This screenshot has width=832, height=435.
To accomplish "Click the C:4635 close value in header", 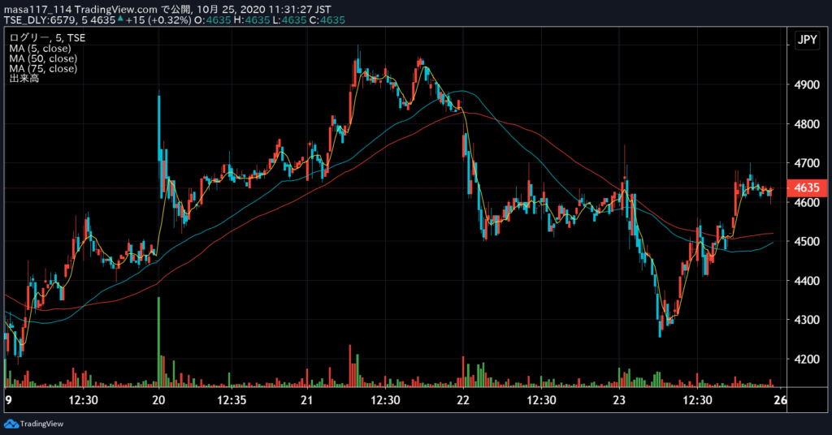I will click(327, 20).
